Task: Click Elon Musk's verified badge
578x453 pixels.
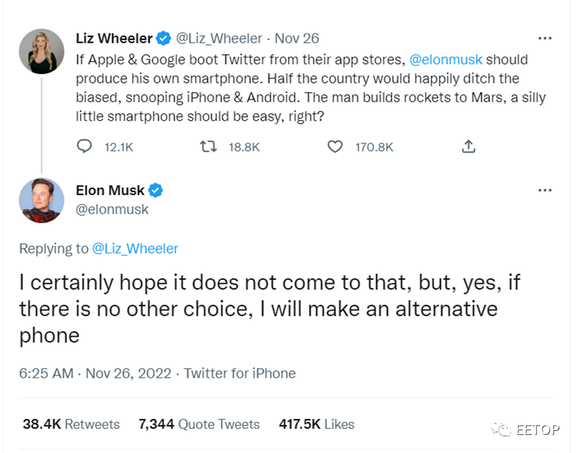Action: pos(156,190)
